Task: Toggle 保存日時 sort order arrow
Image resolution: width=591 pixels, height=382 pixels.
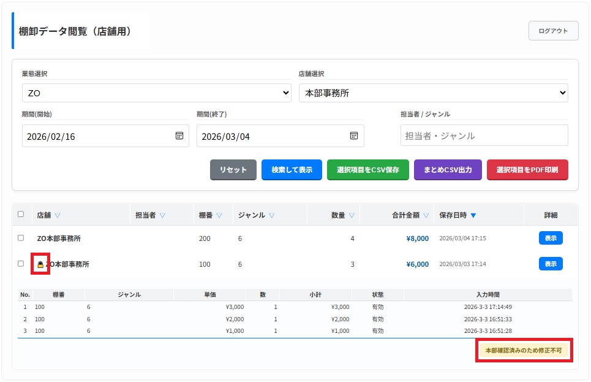Action: point(473,215)
